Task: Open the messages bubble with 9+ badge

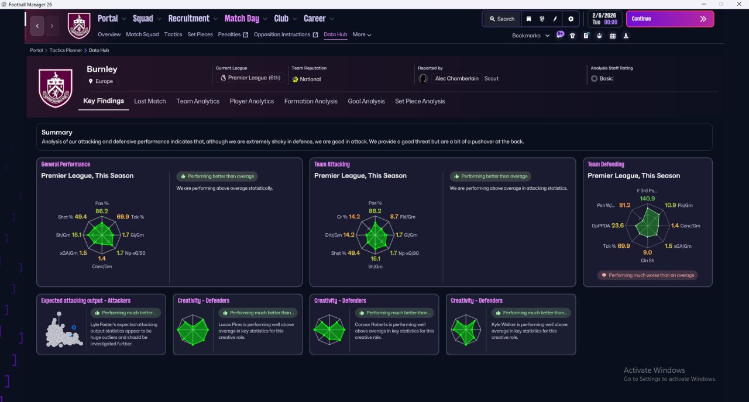Action: pos(560,35)
